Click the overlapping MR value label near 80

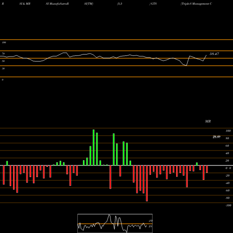(217, 137)
